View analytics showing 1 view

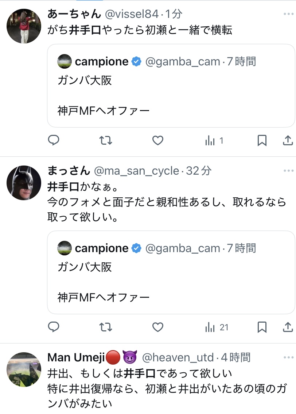tap(214, 140)
